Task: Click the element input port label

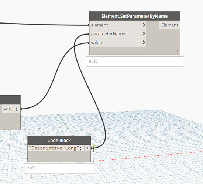Action: click(99, 25)
